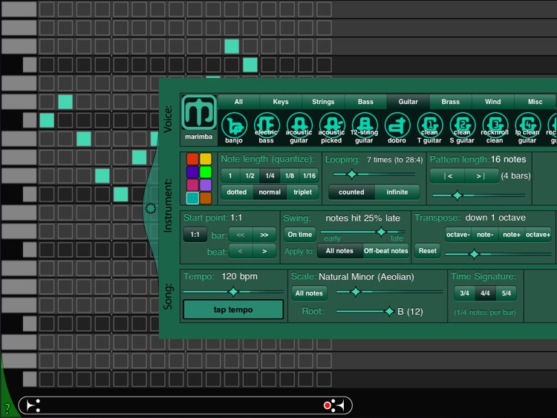Transpose up with octave+ button
Screen dimensions: 557x418
(538, 235)
